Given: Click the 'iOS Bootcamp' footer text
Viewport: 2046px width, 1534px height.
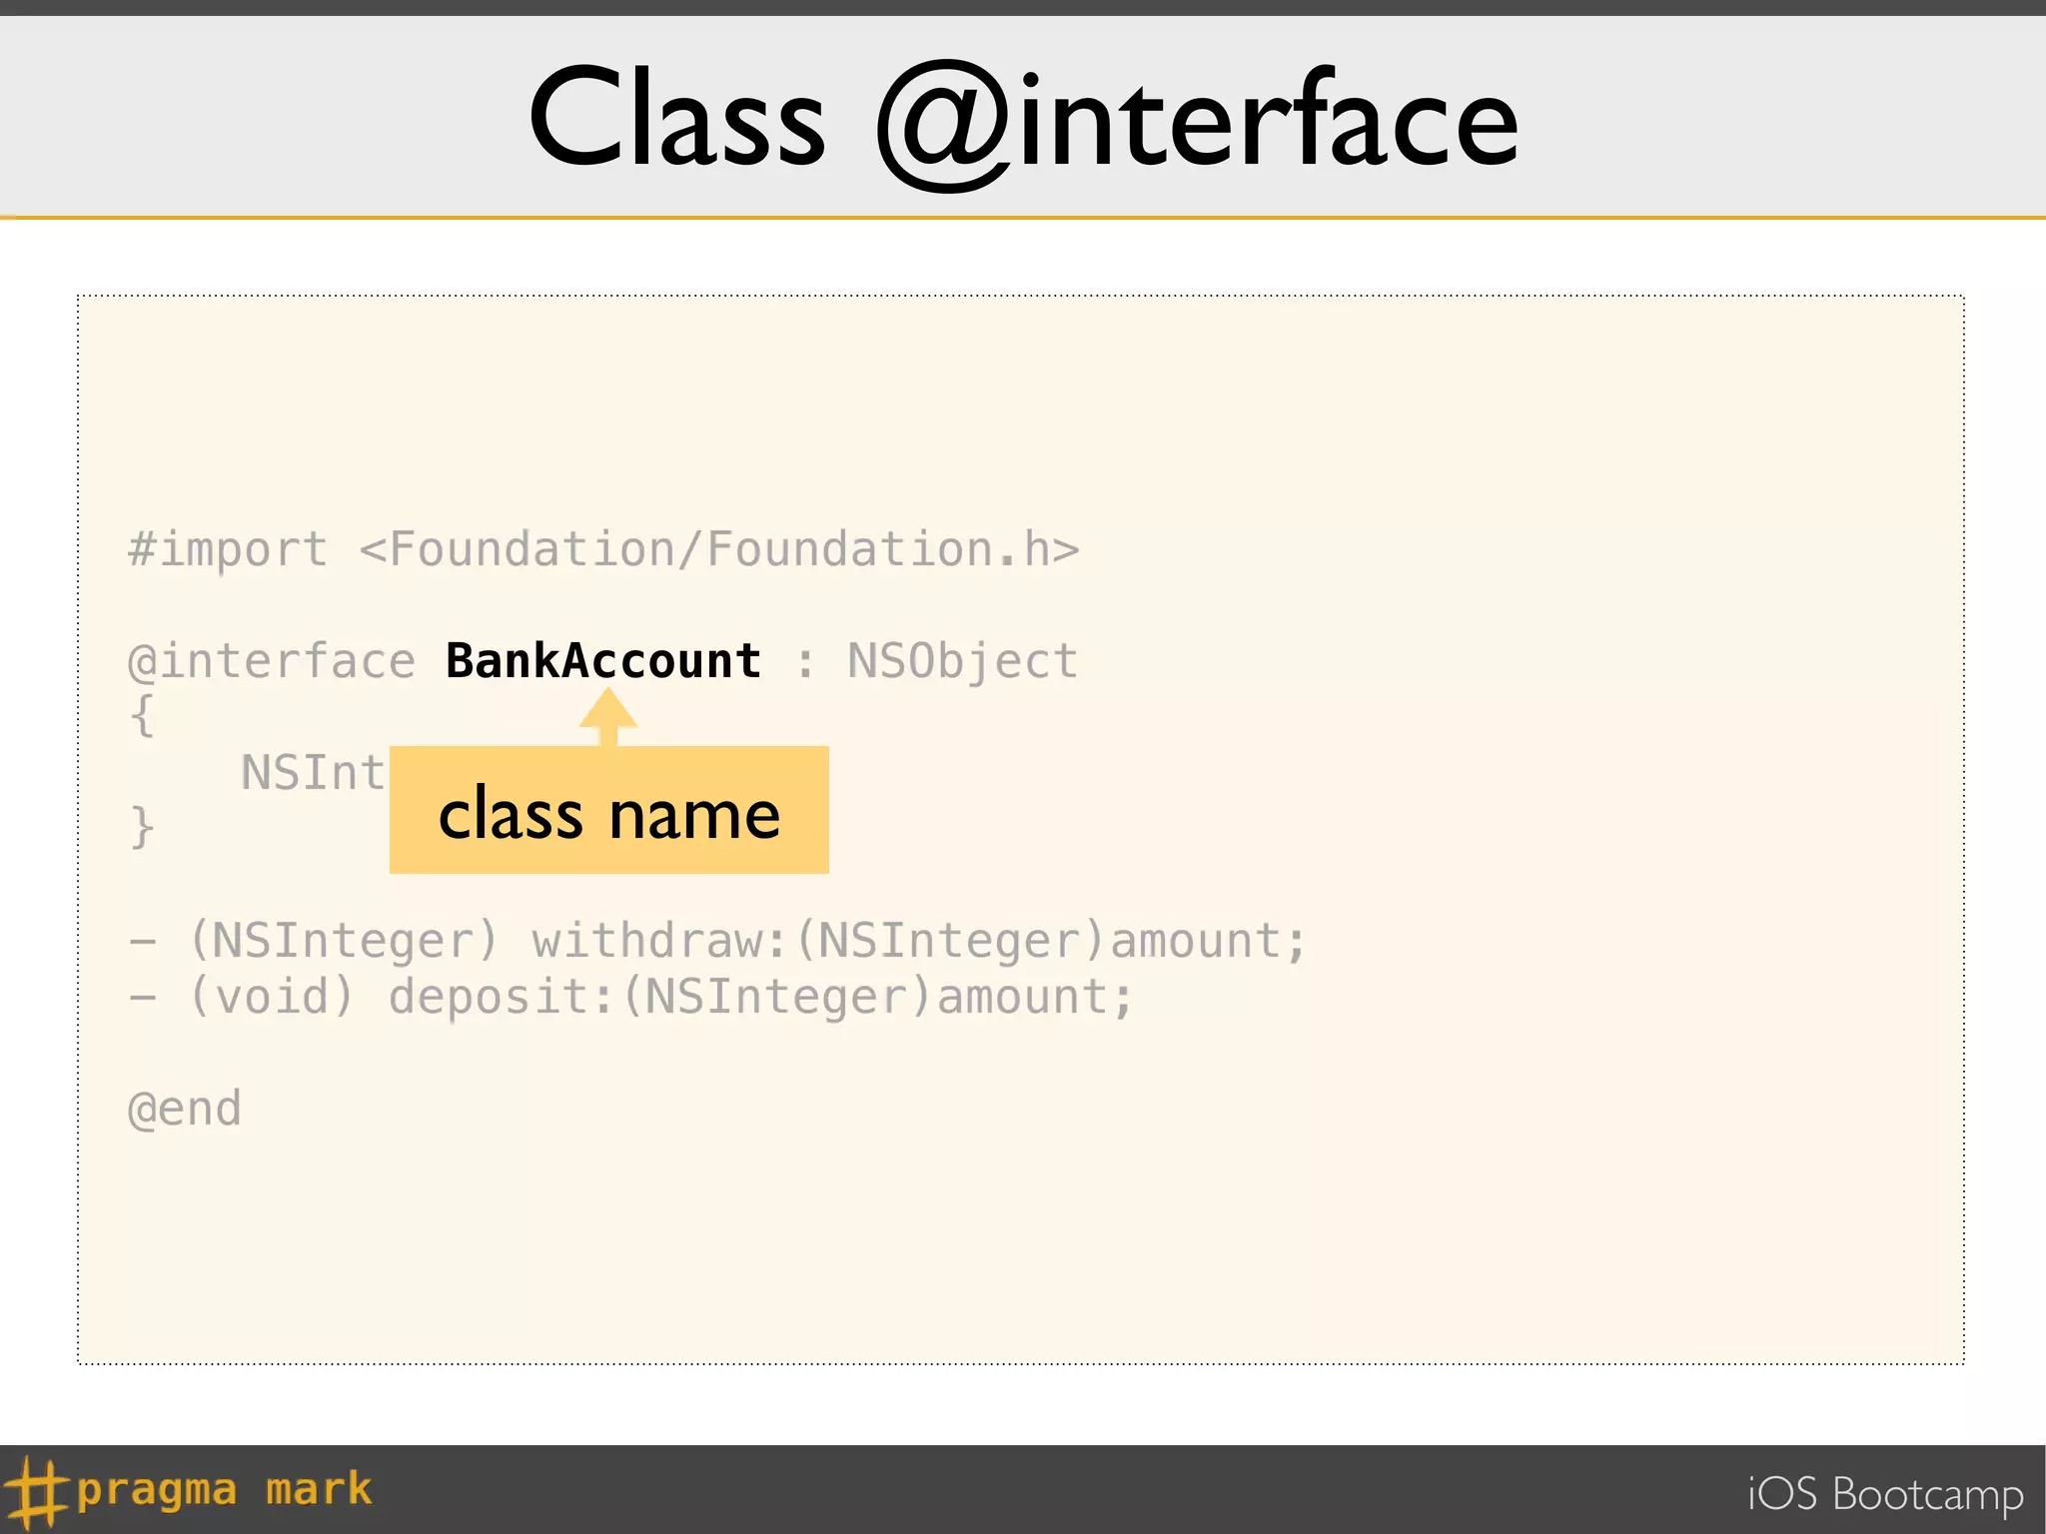Looking at the screenshot, I should tap(1885, 1495).
